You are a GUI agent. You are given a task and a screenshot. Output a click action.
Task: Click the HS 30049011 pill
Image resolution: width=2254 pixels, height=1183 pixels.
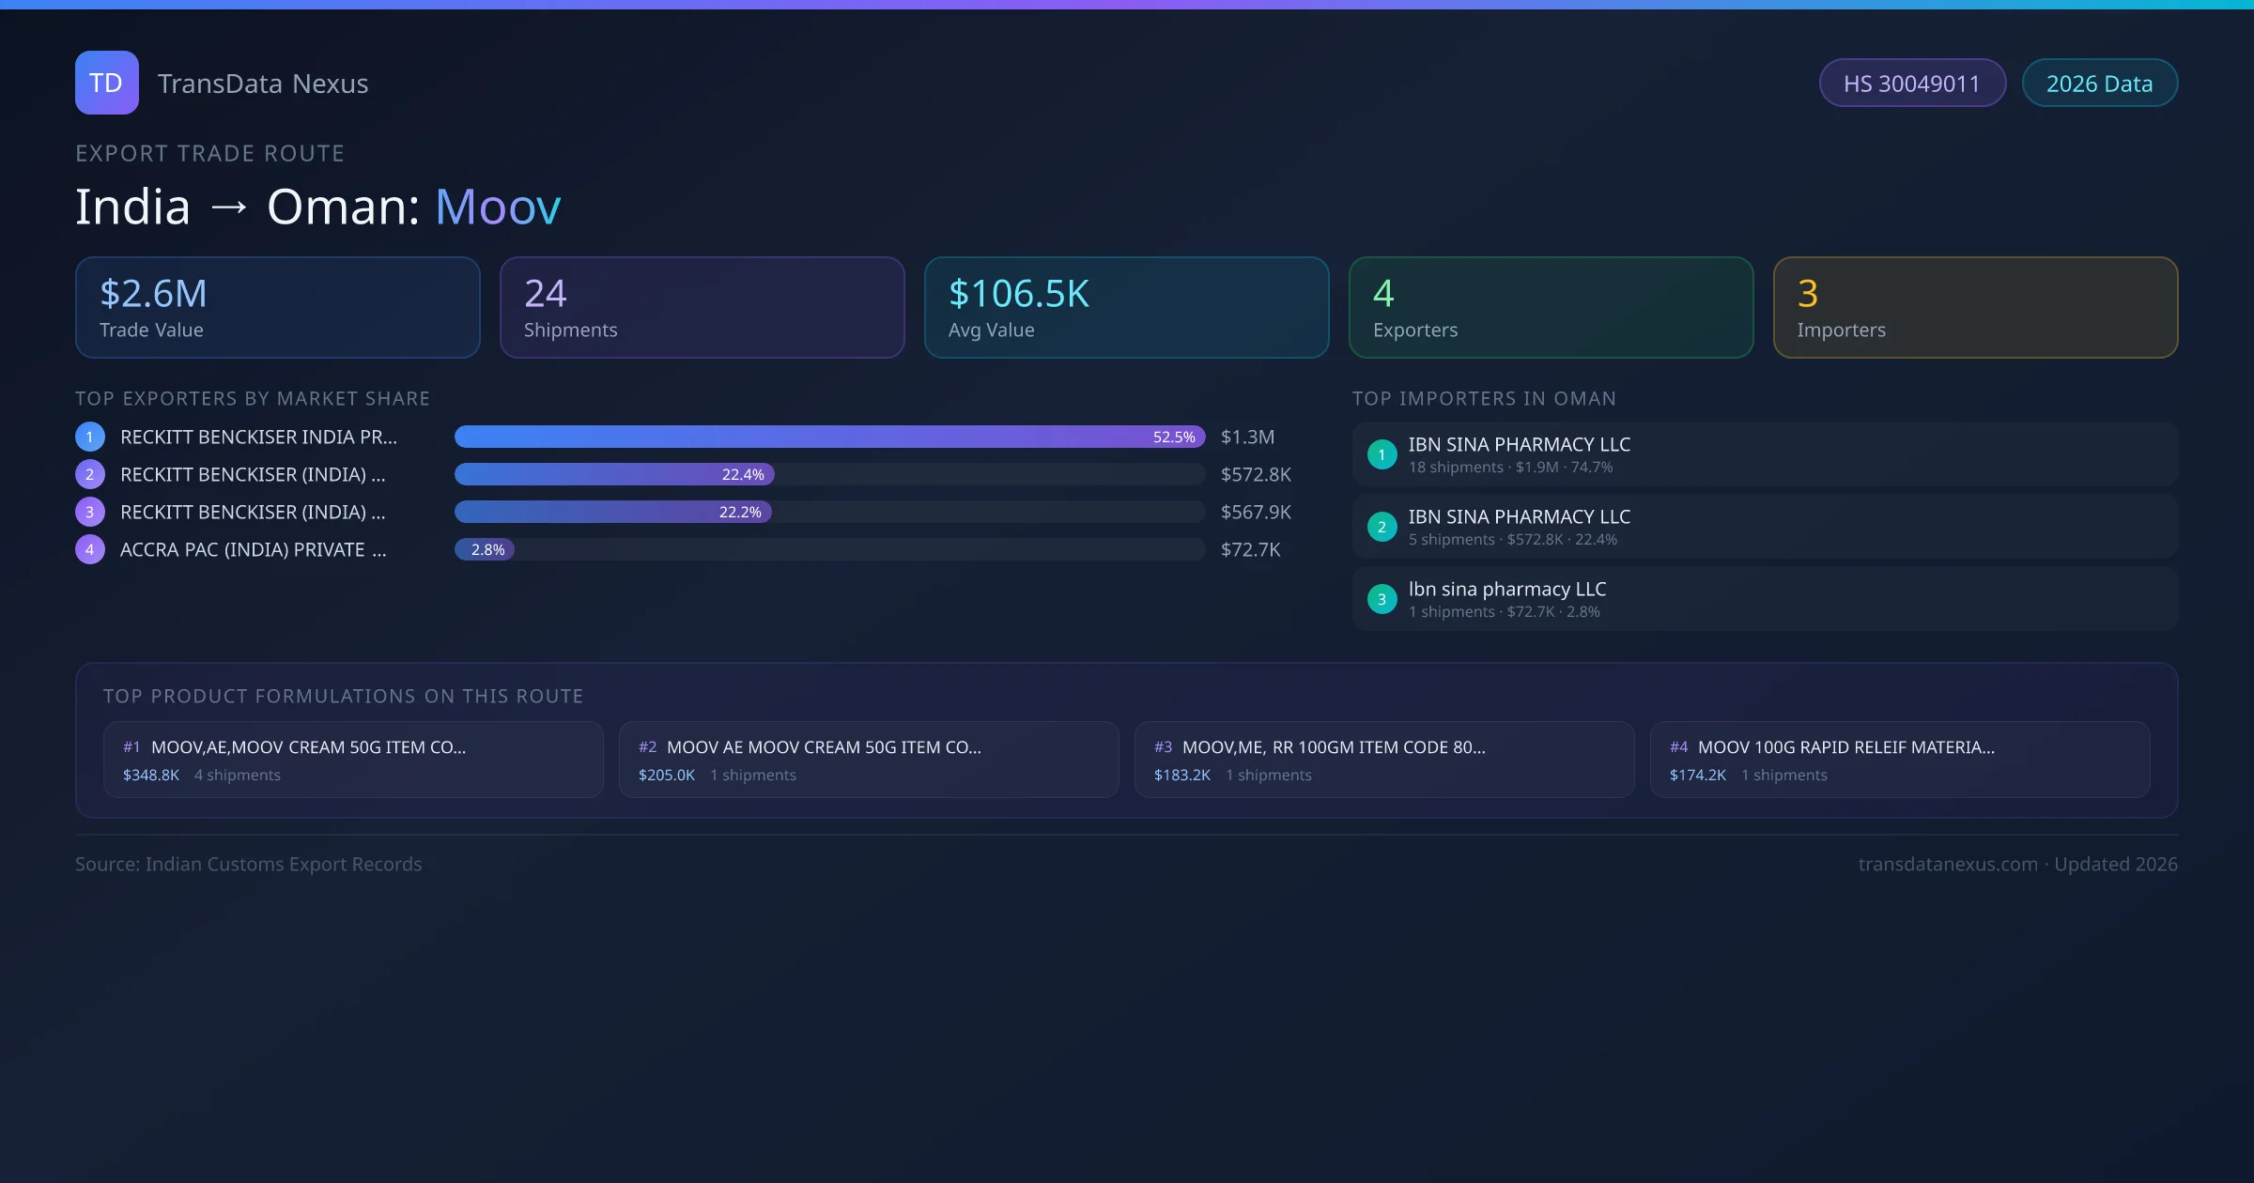(1911, 84)
